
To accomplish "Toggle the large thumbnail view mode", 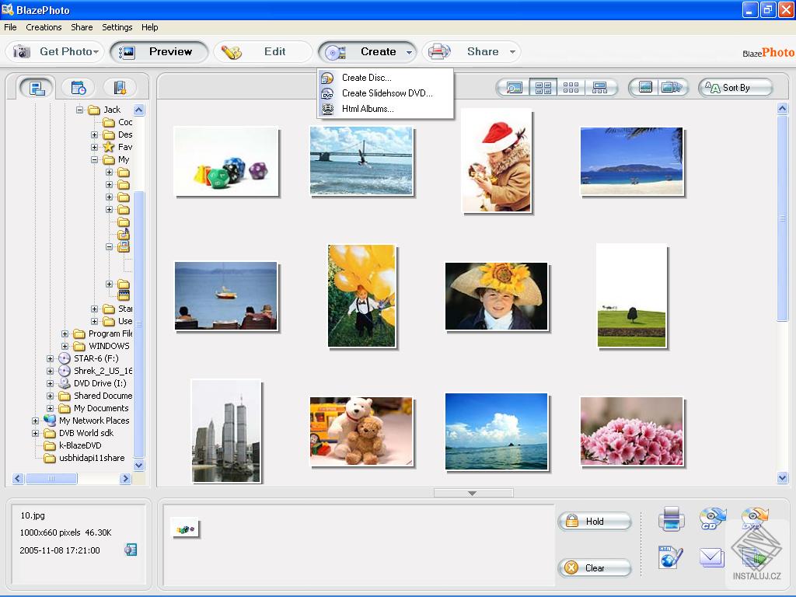I will pyautogui.click(x=542, y=87).
